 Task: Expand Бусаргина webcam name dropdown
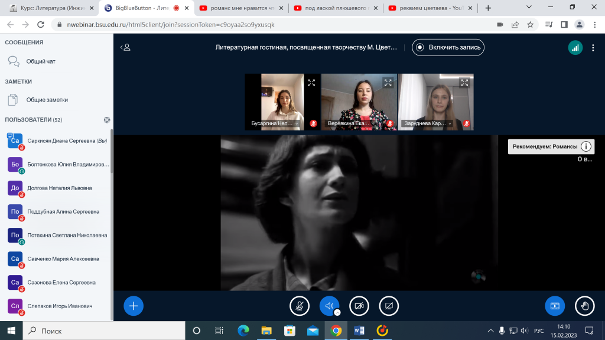coord(275,123)
